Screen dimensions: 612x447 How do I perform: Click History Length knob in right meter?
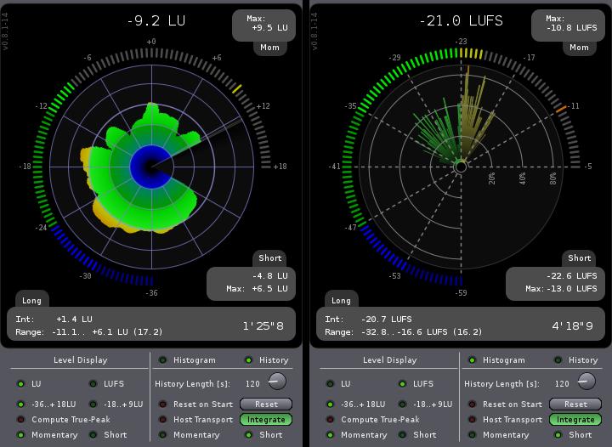(x=586, y=381)
